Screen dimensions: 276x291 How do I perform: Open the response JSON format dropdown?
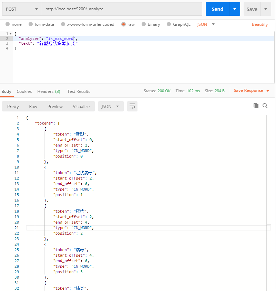pyautogui.click(x=111, y=106)
